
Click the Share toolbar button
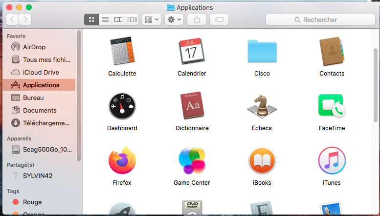[x=197, y=20]
